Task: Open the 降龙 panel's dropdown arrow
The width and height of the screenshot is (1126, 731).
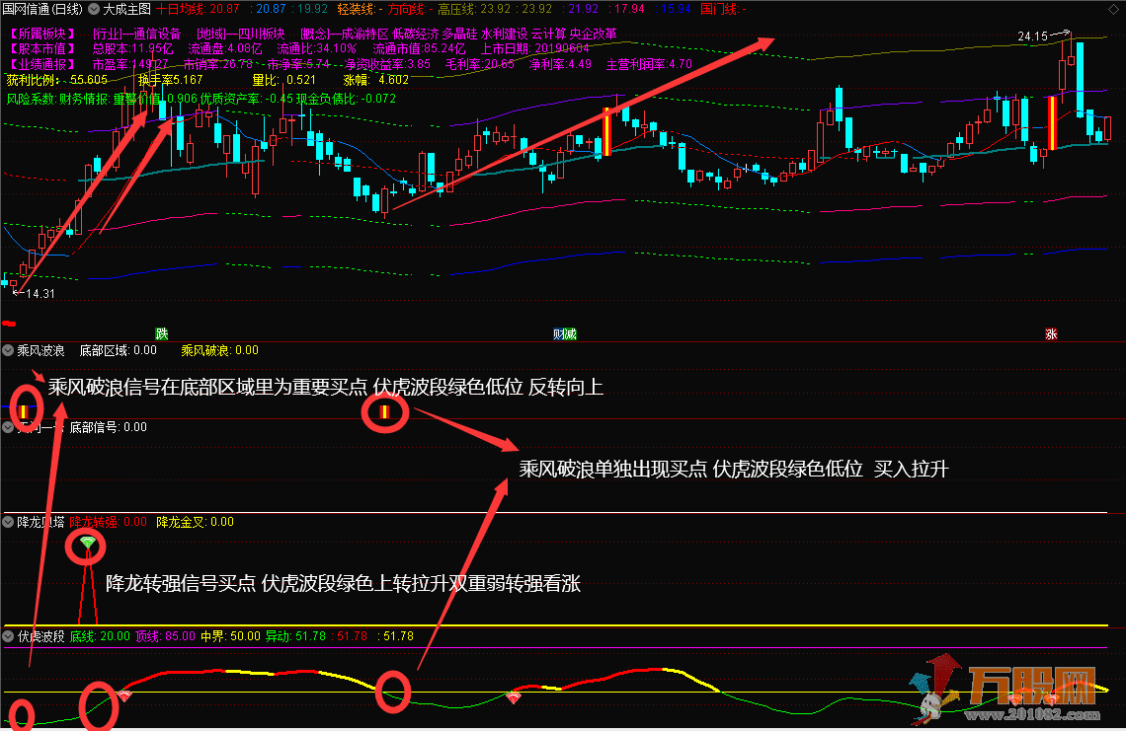Action: (x=8, y=522)
